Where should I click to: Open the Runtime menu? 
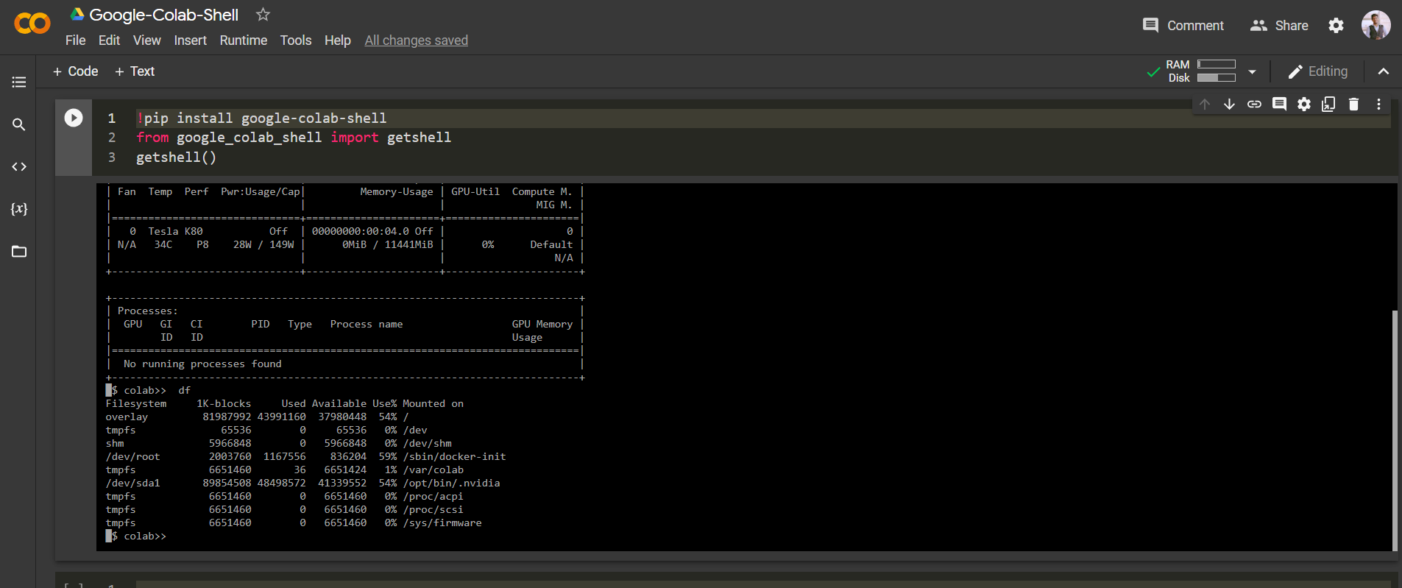coord(243,40)
